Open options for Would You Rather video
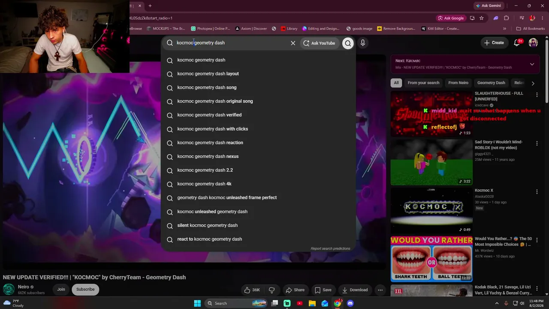Viewport: 549px width, 309px height. [537, 240]
